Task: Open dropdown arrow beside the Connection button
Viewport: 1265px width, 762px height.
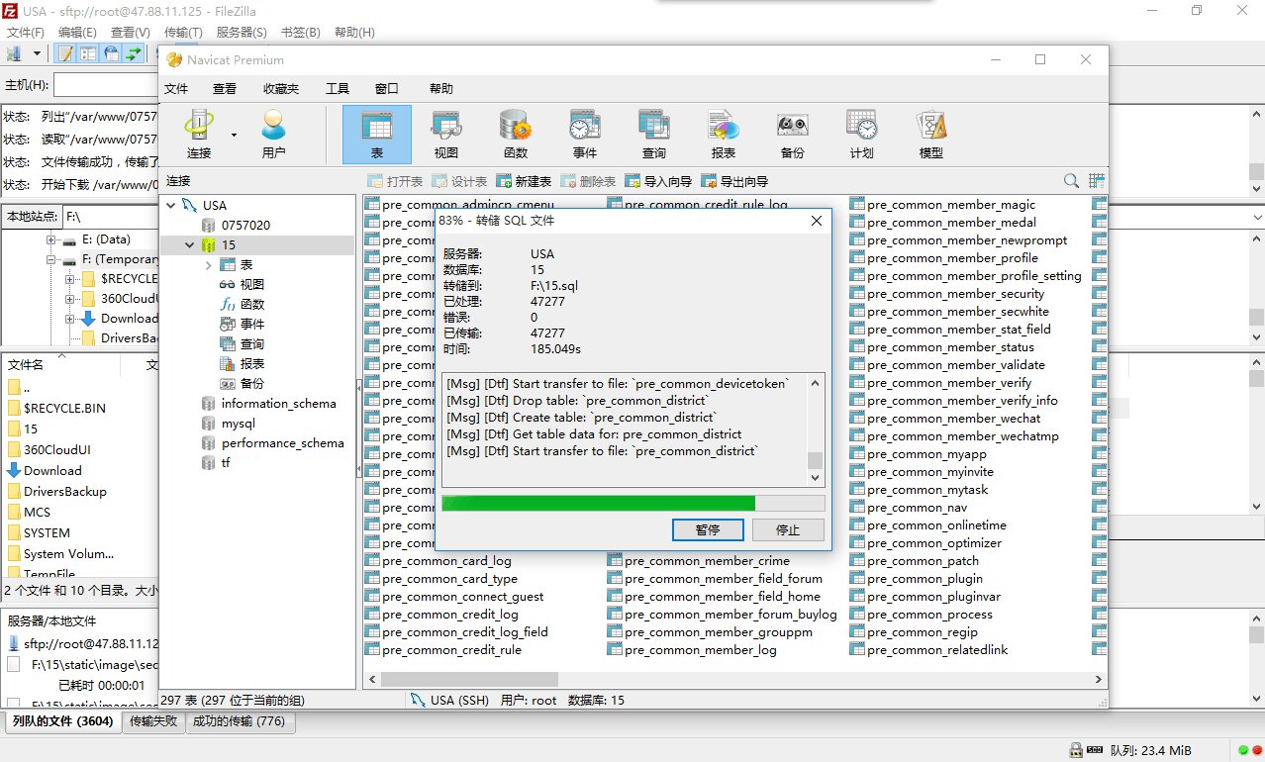Action: (235, 135)
